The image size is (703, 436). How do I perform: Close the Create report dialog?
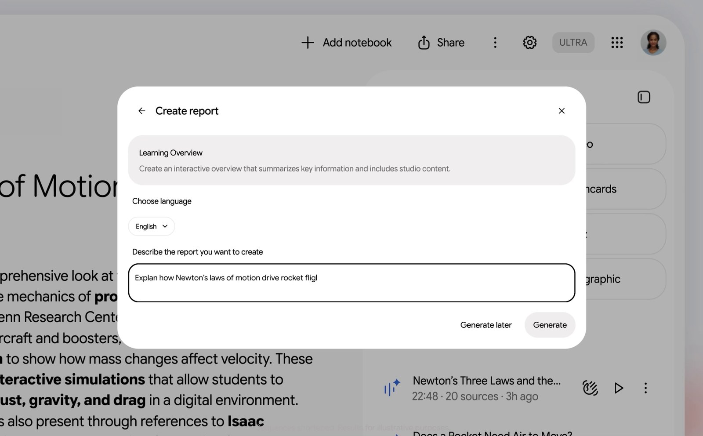click(x=562, y=111)
